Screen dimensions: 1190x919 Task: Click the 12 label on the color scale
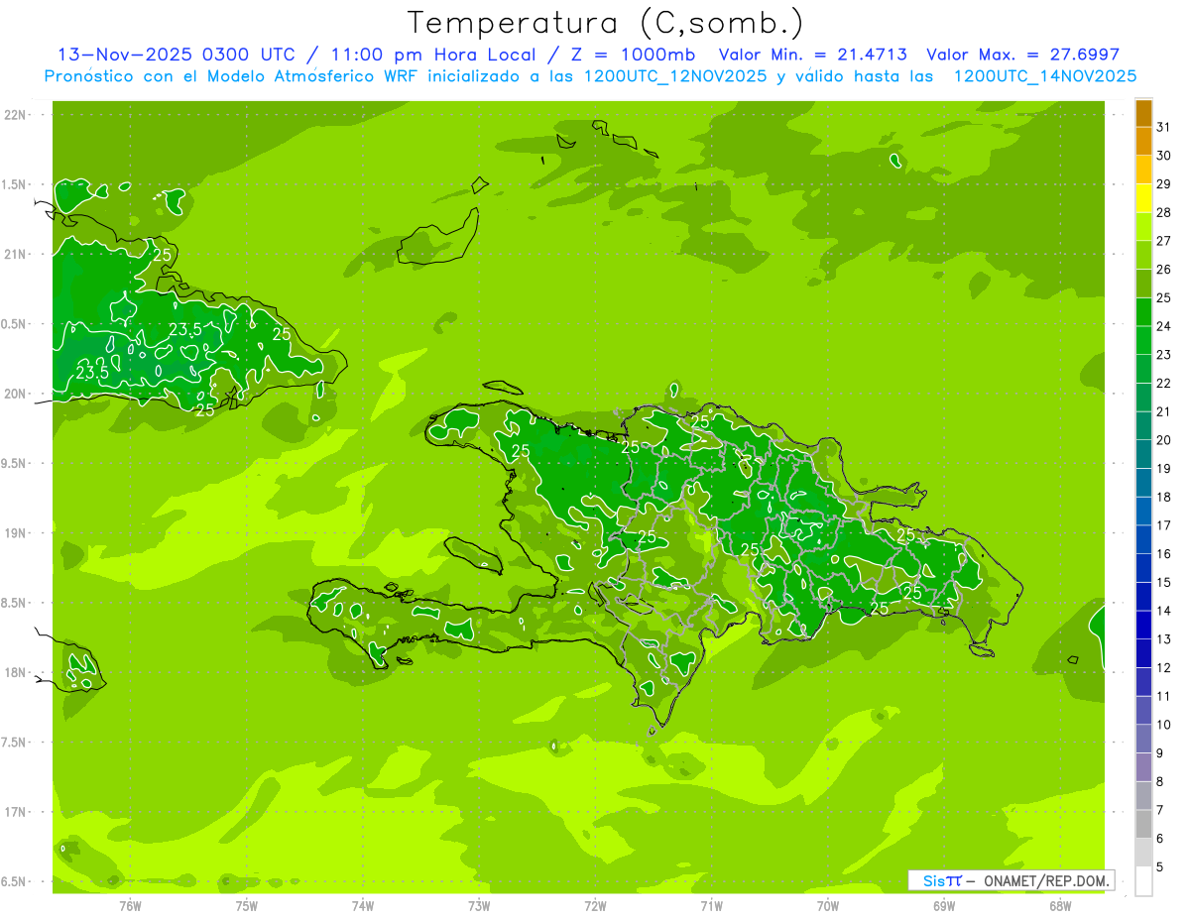coord(1164,668)
